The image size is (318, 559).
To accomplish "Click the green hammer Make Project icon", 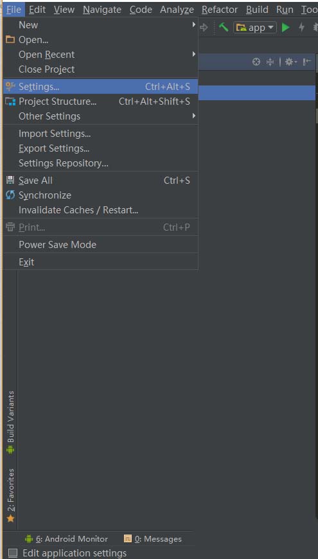I will click(x=224, y=27).
